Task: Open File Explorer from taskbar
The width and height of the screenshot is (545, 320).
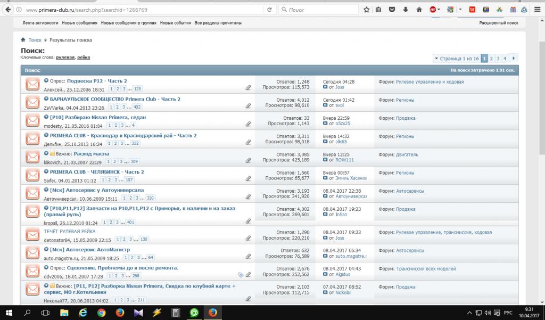Action: click(x=64, y=313)
